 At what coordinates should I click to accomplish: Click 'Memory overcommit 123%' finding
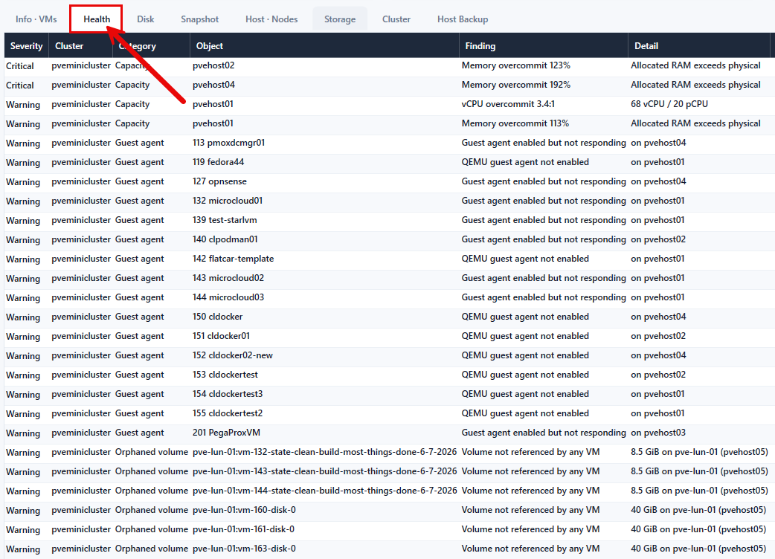[x=515, y=65]
